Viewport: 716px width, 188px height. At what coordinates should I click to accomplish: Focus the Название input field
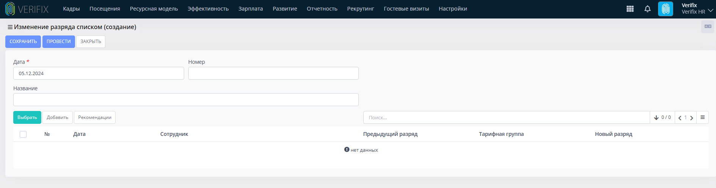(x=186, y=100)
